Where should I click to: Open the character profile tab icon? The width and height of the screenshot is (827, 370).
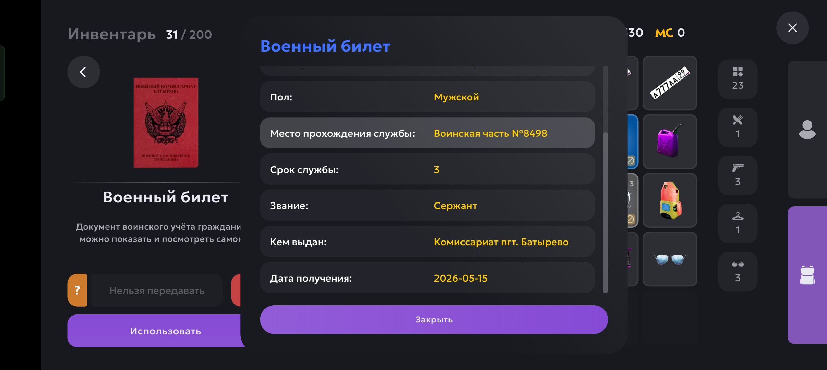807,129
